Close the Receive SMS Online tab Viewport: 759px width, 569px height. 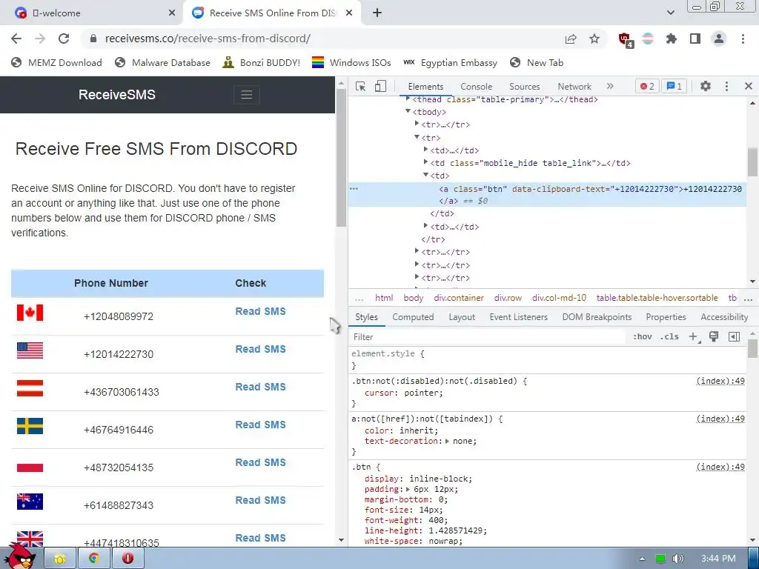[x=349, y=13]
